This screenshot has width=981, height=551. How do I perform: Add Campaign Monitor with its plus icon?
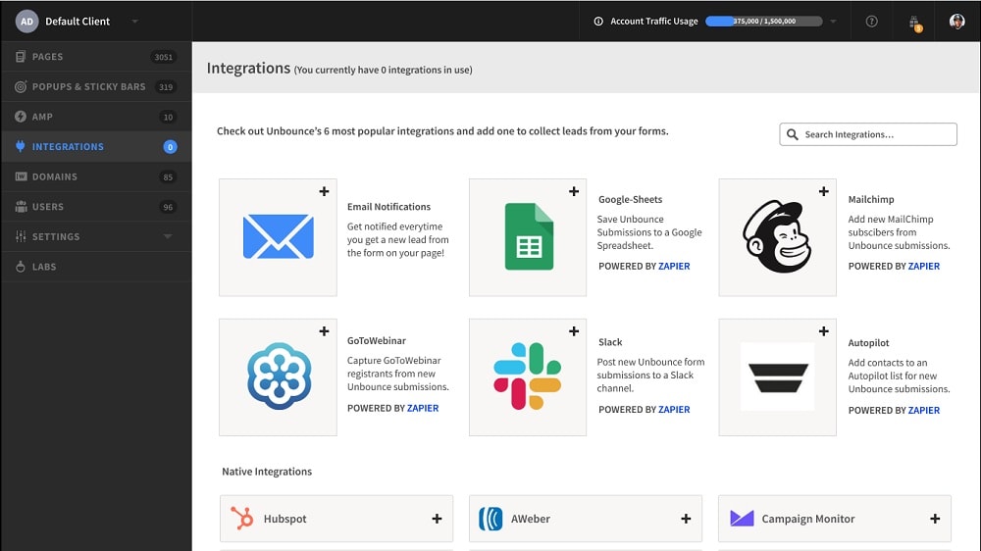coord(935,519)
